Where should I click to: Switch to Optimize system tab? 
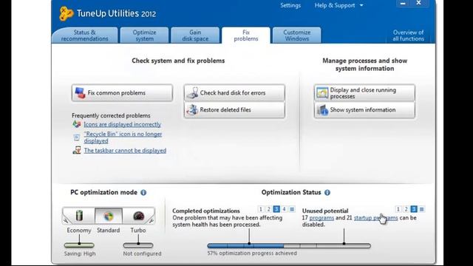[x=145, y=35]
